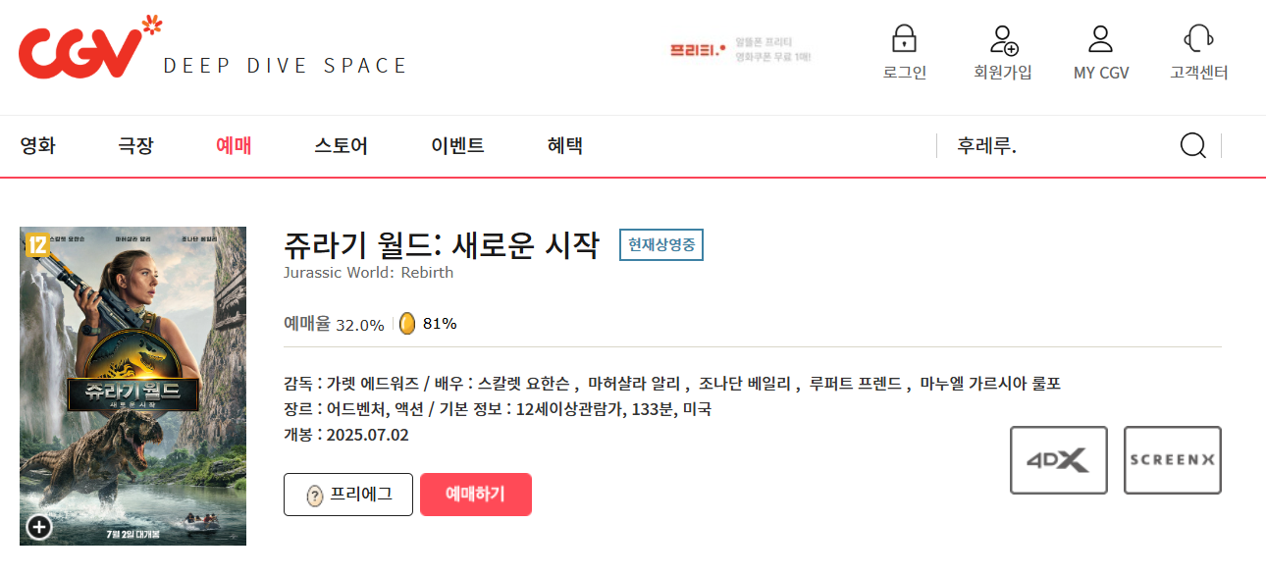The width and height of the screenshot is (1266, 576).
Task: Open the 이벤트 menu
Action: point(456,145)
